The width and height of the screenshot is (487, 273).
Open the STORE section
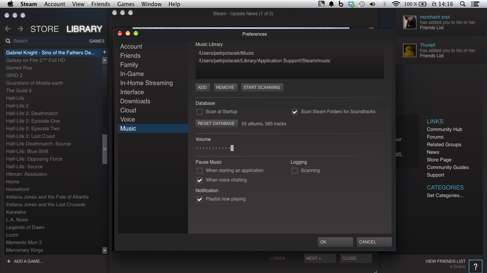(45, 29)
